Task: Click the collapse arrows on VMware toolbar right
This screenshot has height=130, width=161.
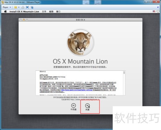Action: [158, 7]
